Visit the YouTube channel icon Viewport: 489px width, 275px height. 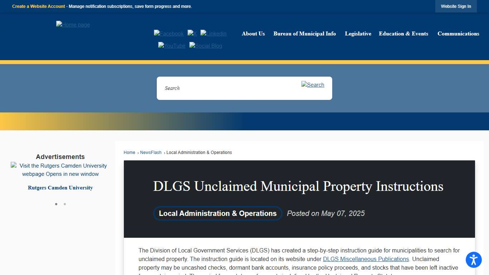click(x=171, y=46)
